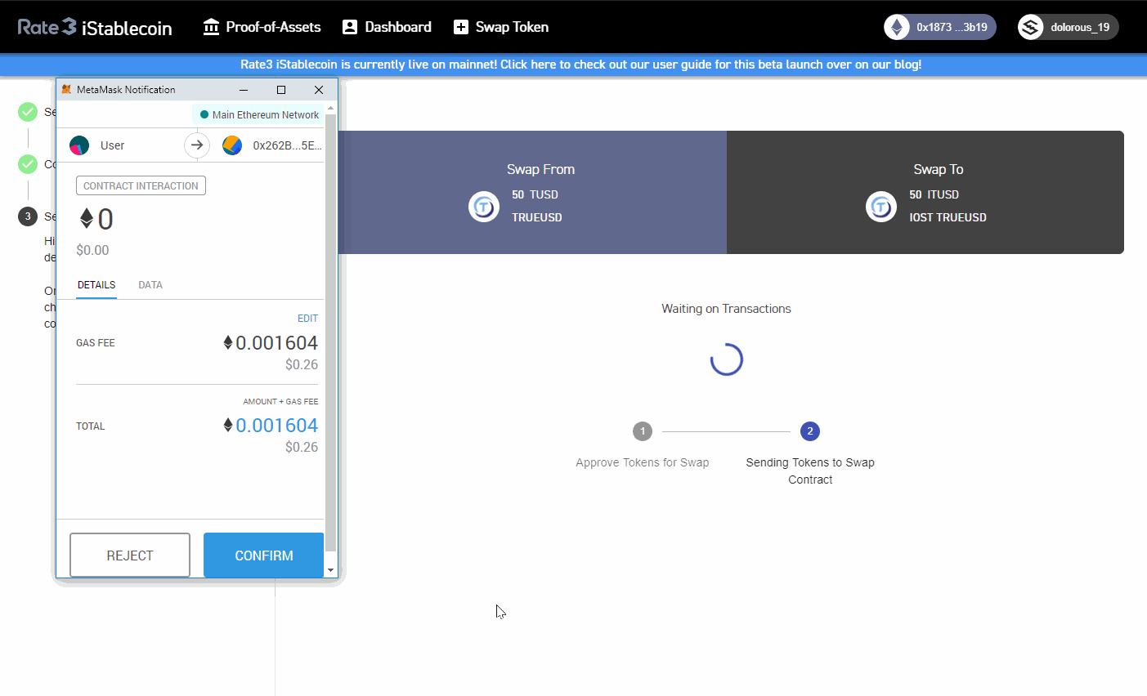Click the TUSD token icon under Swap From
Viewport: 1147px width, 696px height.
pyautogui.click(x=484, y=207)
